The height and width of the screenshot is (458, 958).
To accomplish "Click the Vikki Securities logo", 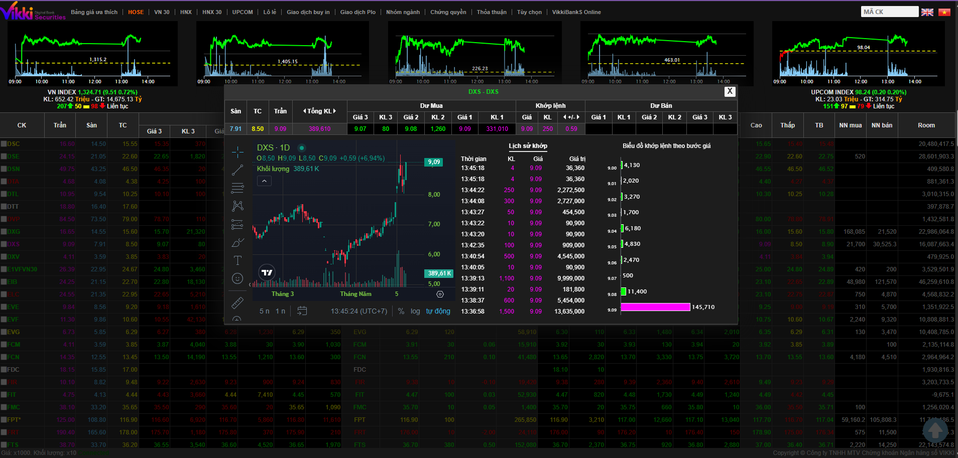I will click(33, 12).
